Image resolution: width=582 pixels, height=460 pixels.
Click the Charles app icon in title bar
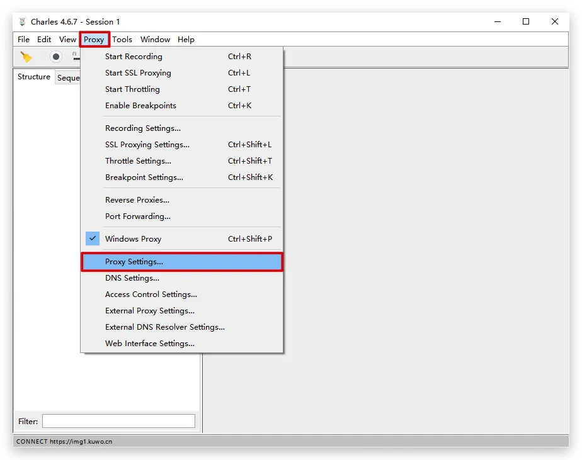(x=23, y=21)
